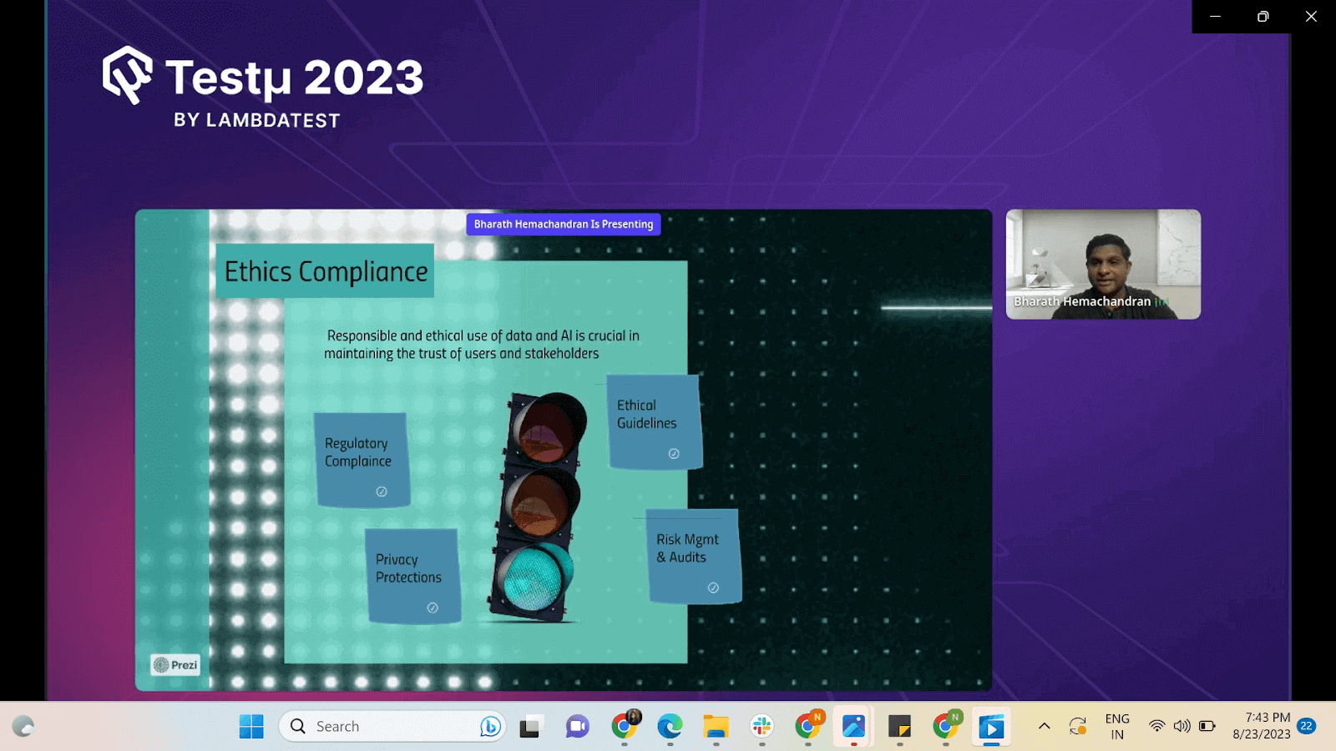
Task: Close the video player window
Action: (1311, 17)
